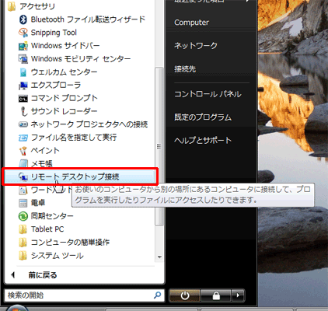
Task: Open 接続先 in the right pane
Action: tap(185, 69)
